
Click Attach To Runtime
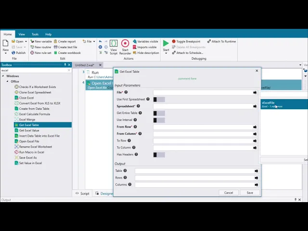[x=221, y=41]
